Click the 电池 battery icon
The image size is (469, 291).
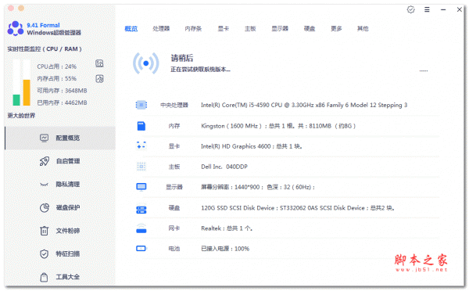pyautogui.click(x=141, y=249)
